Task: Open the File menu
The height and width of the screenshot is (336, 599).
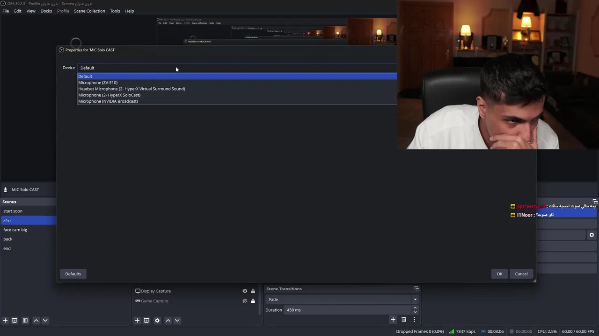Action: click(6, 11)
